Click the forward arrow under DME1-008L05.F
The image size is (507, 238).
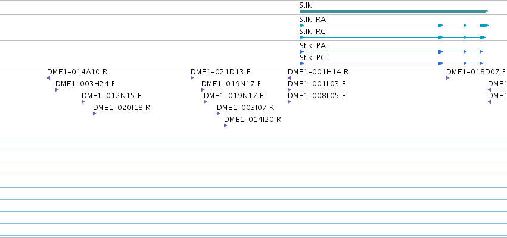tap(289, 102)
